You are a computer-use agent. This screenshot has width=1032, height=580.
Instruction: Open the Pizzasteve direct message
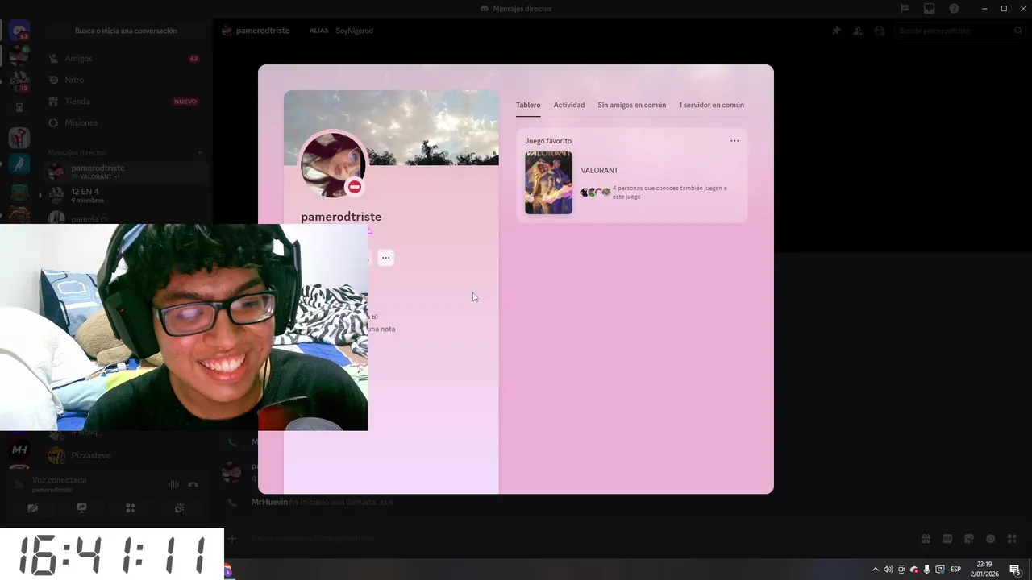[x=125, y=455]
